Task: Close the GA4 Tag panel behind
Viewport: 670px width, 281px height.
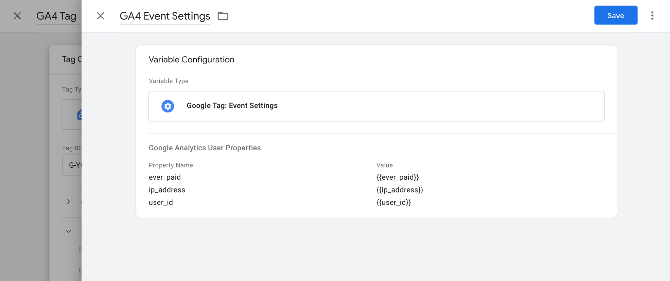Action: [17, 16]
